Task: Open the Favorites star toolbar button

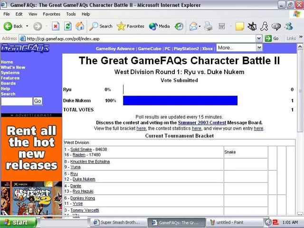Action: pos(130,26)
